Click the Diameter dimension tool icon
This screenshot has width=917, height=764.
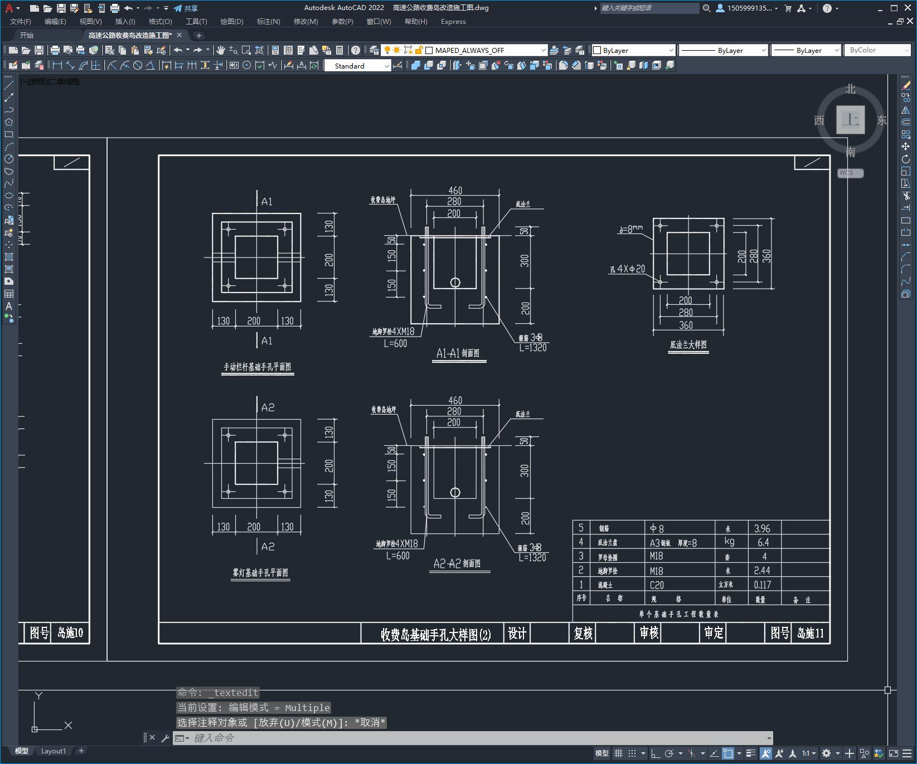click(138, 66)
